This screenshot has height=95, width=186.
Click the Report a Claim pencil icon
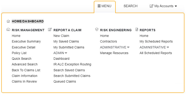tap(50, 29)
